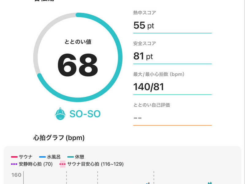Click the pink サウナ目安心拍 legend marker
Viewport: 245px width, 184px height.
62,164
